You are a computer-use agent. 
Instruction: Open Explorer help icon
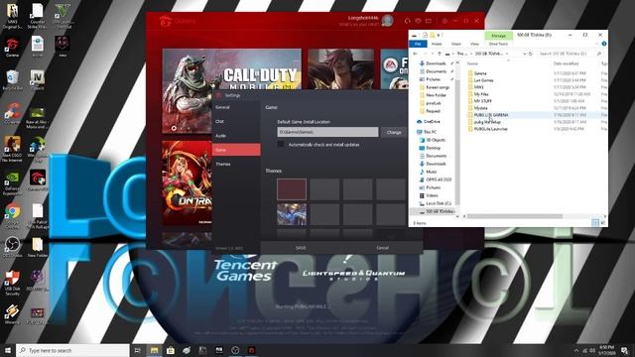(x=604, y=44)
